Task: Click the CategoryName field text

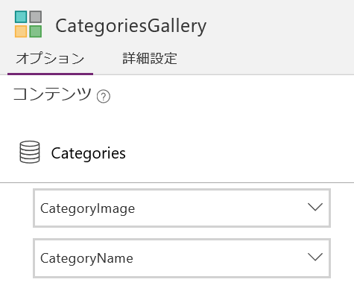Action: tap(86, 258)
